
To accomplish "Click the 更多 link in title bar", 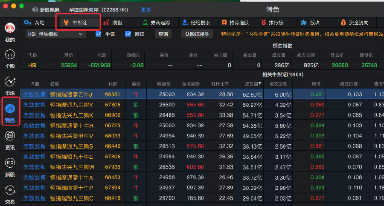I will pos(146,9).
